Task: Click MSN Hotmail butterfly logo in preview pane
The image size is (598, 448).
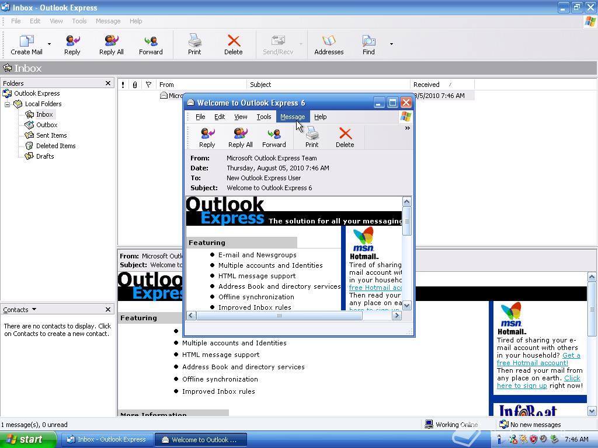Action: [512, 314]
